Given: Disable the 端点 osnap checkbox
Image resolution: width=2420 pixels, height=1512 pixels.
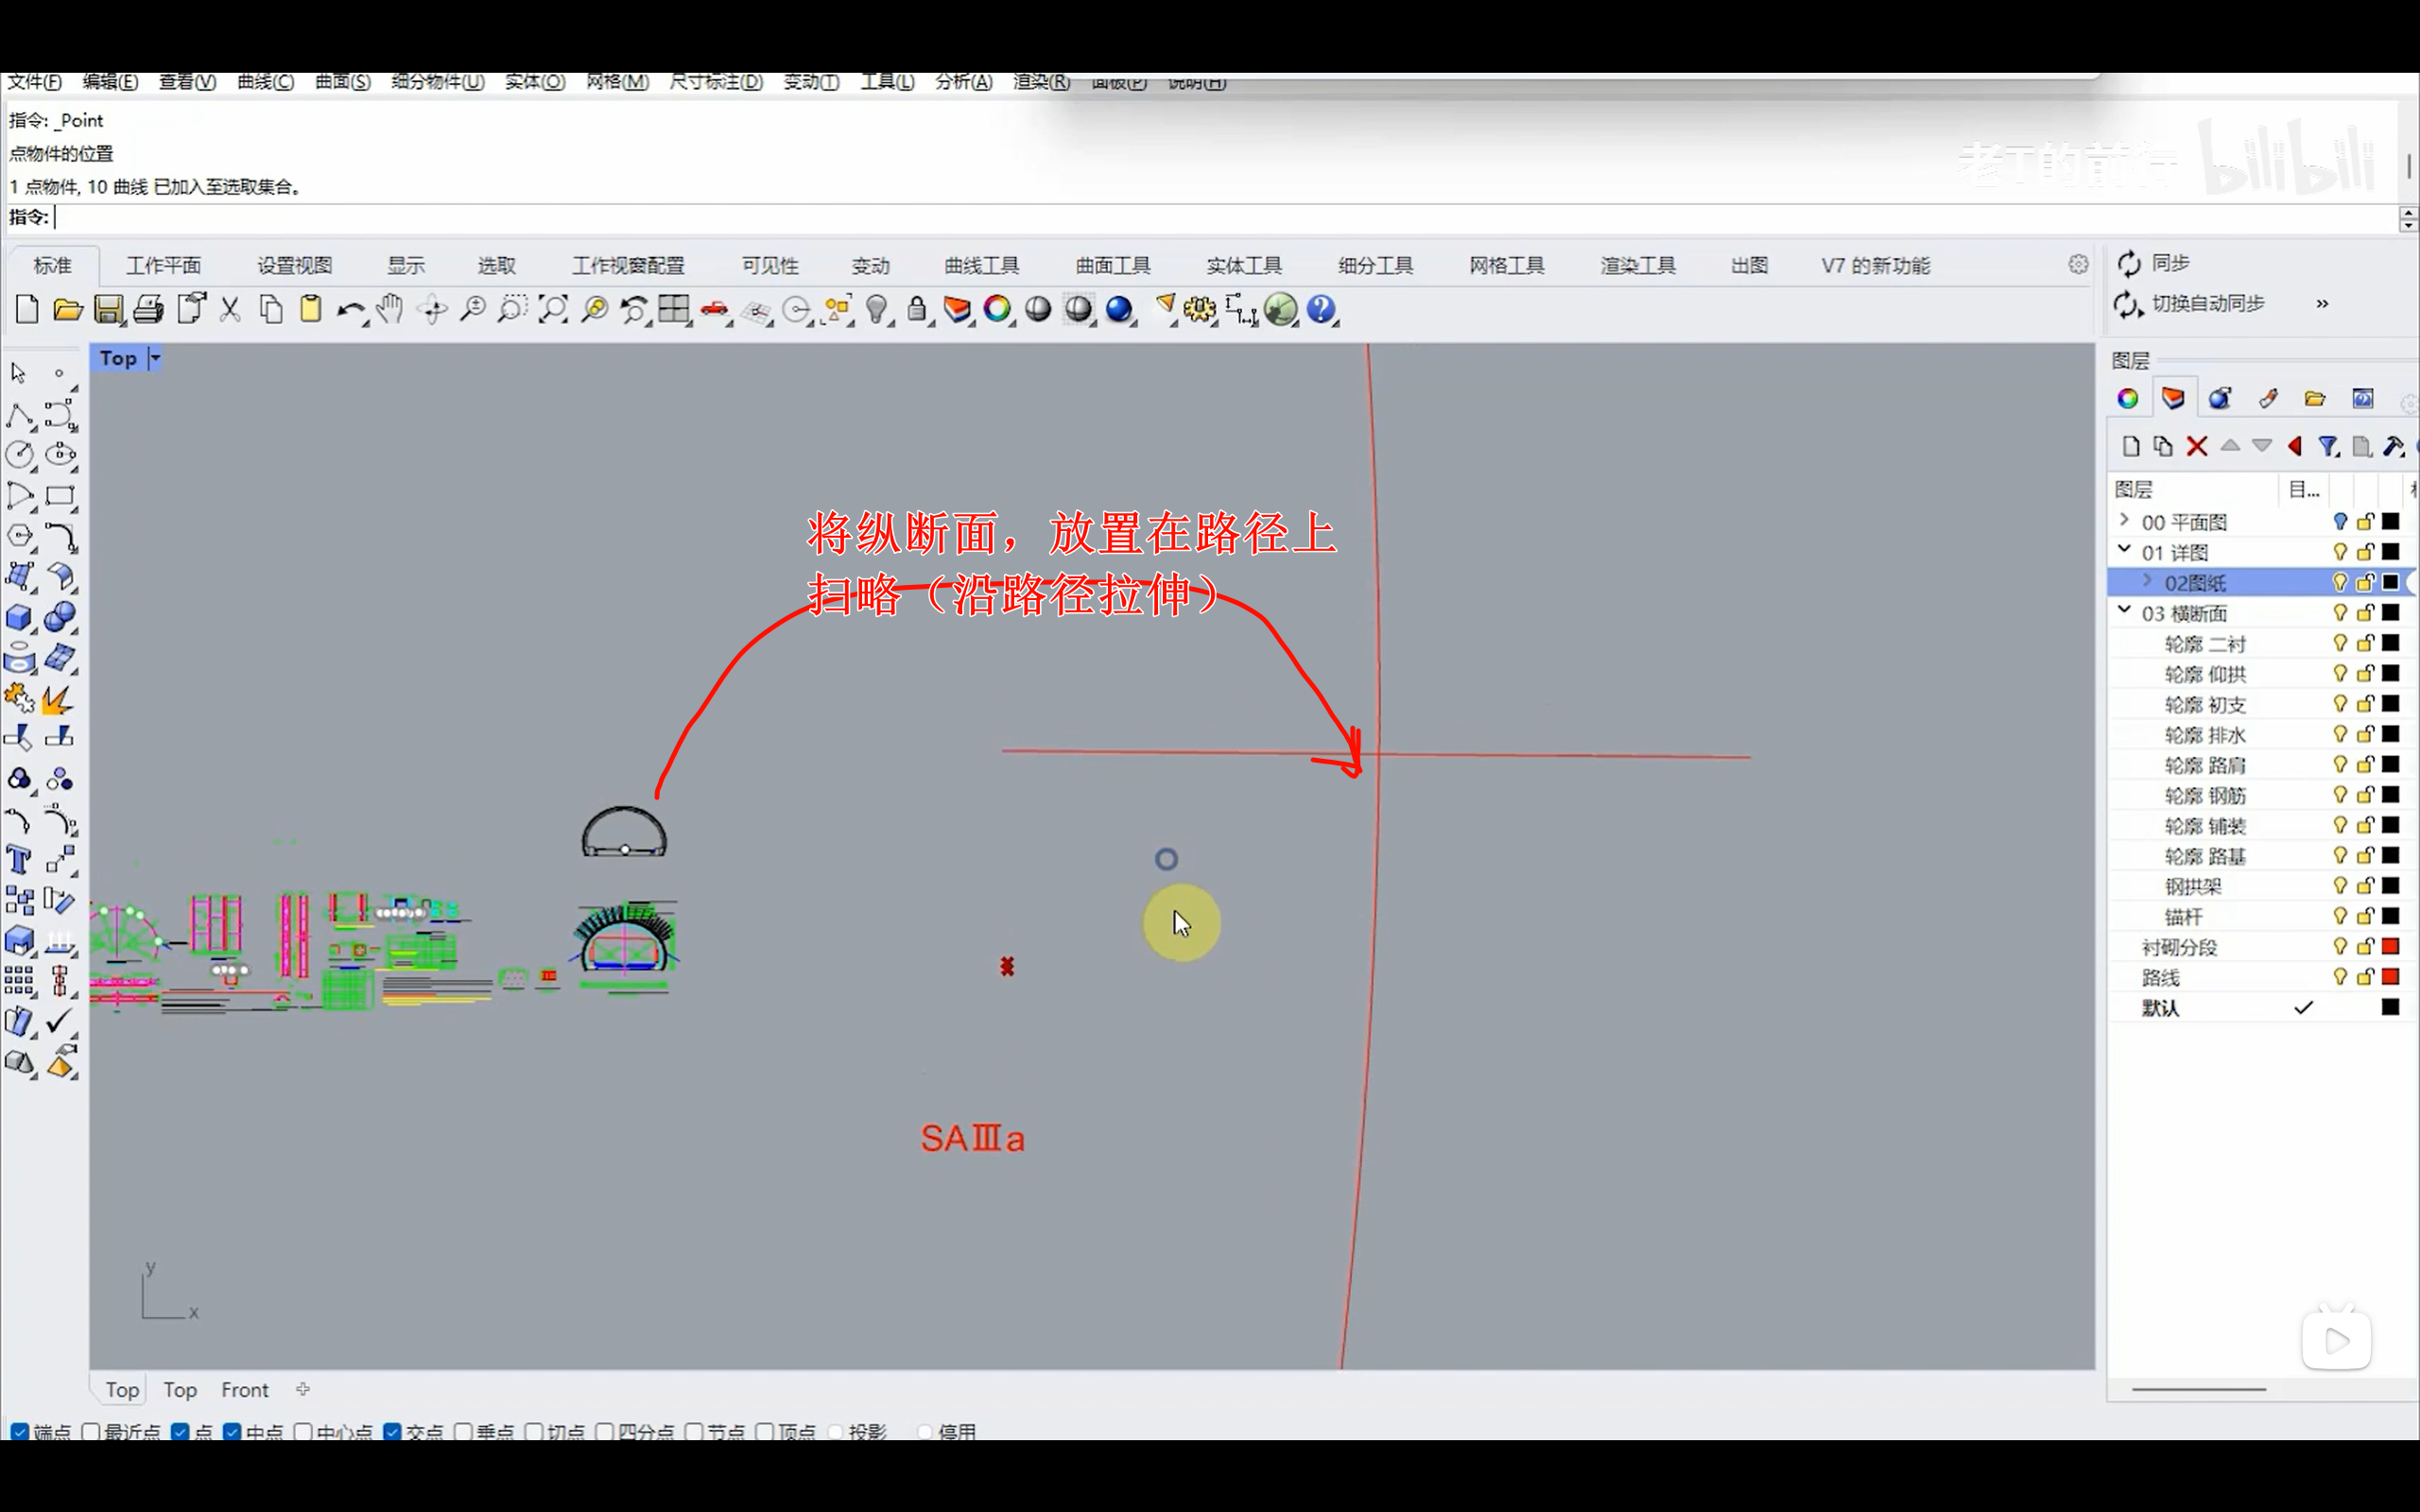Looking at the screenshot, I should click(x=19, y=1432).
